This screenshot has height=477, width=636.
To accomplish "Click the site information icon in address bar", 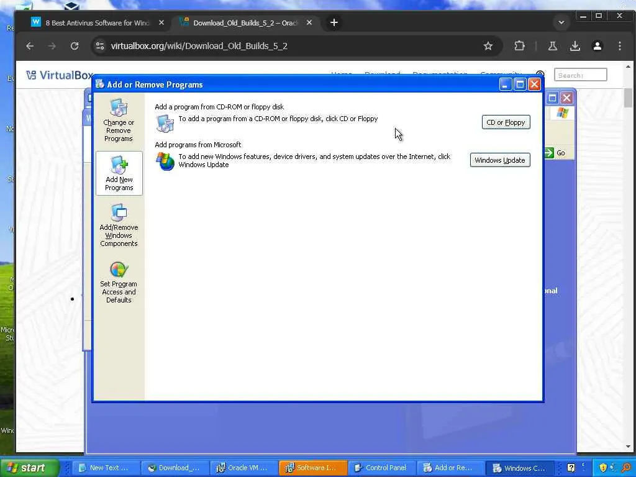I will [100, 46].
